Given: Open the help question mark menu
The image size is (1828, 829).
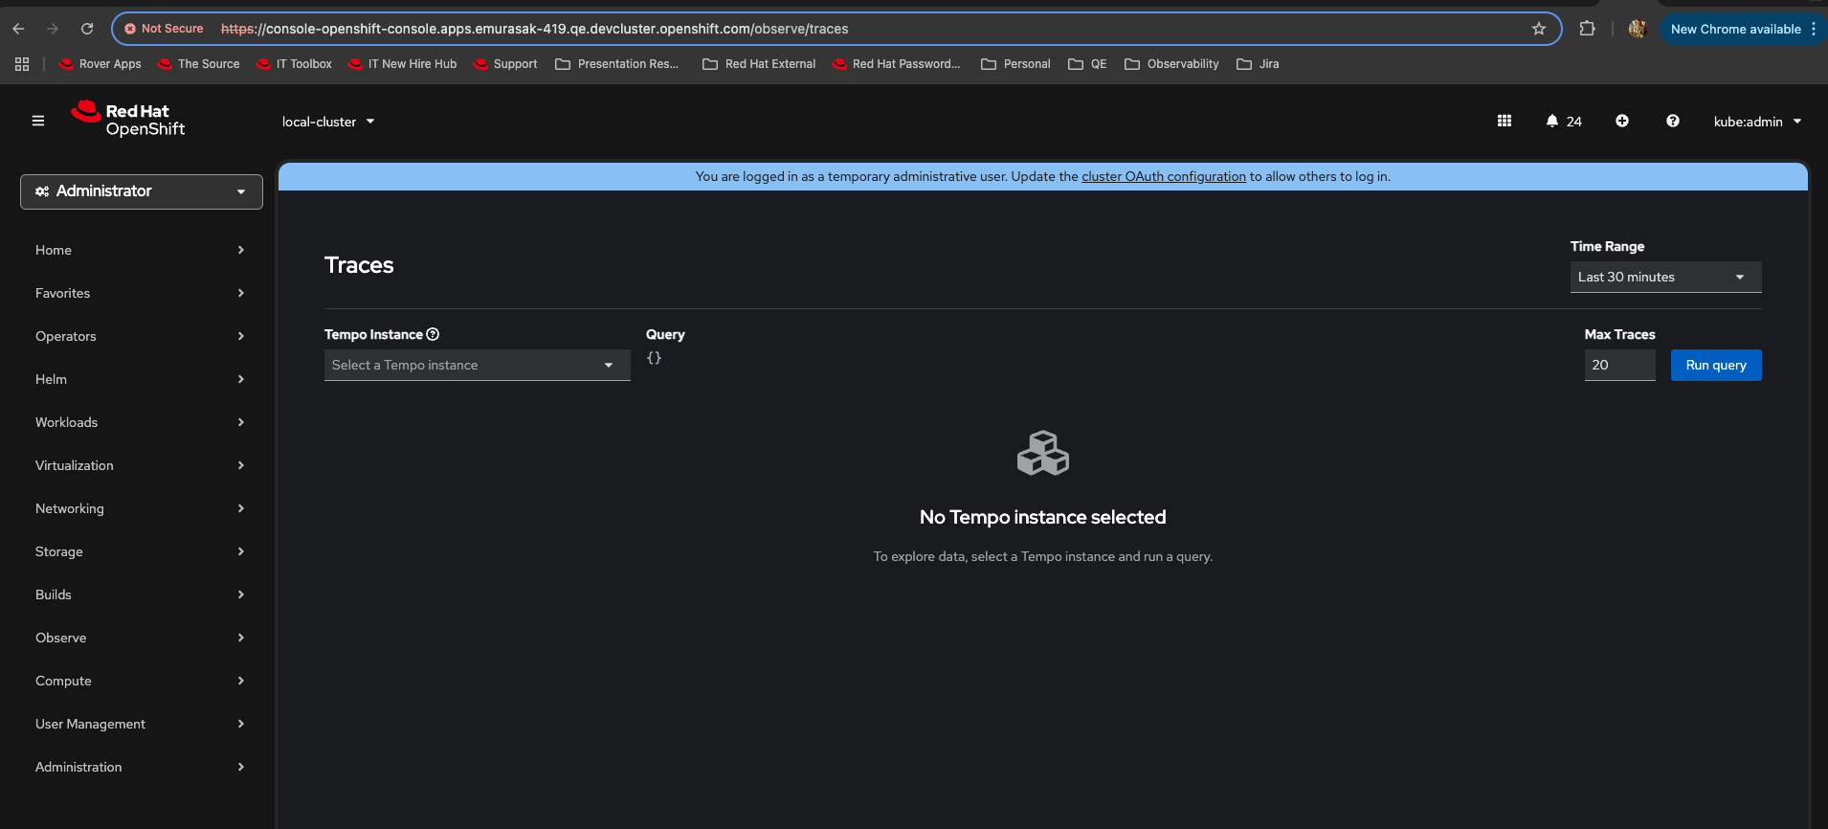Looking at the screenshot, I should click(1673, 121).
